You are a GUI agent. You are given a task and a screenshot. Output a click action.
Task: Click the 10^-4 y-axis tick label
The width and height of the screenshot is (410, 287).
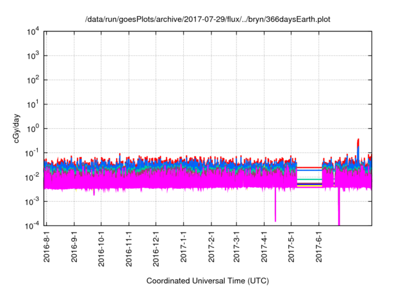(x=32, y=225)
